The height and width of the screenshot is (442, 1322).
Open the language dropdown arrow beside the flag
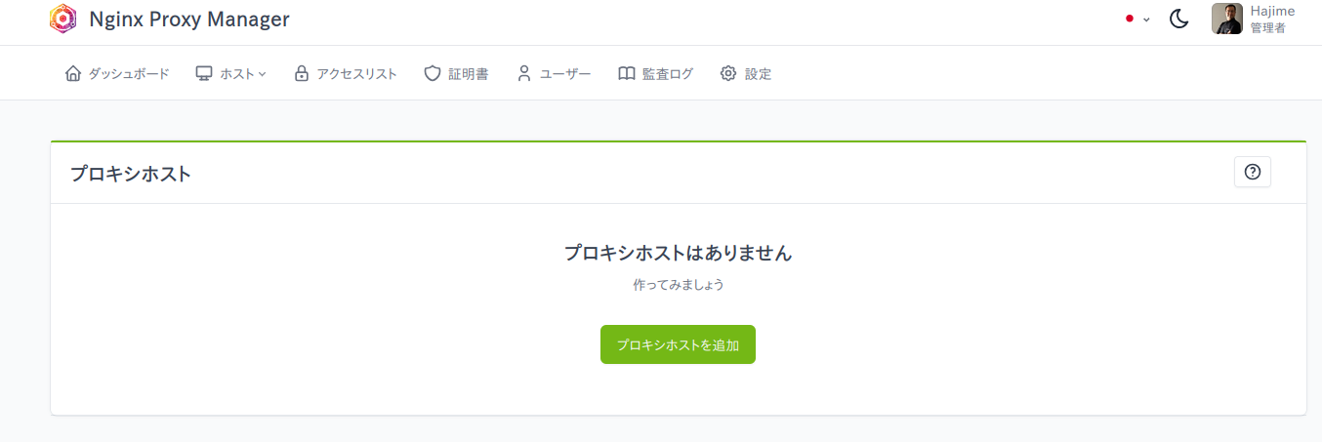coord(1147,20)
